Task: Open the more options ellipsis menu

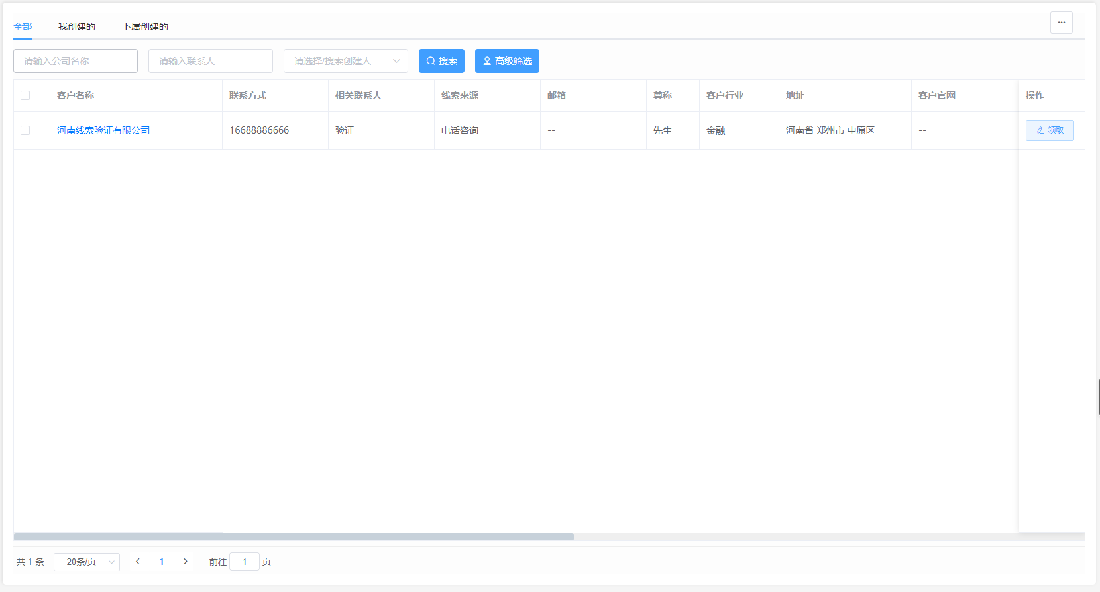Action: [1061, 23]
